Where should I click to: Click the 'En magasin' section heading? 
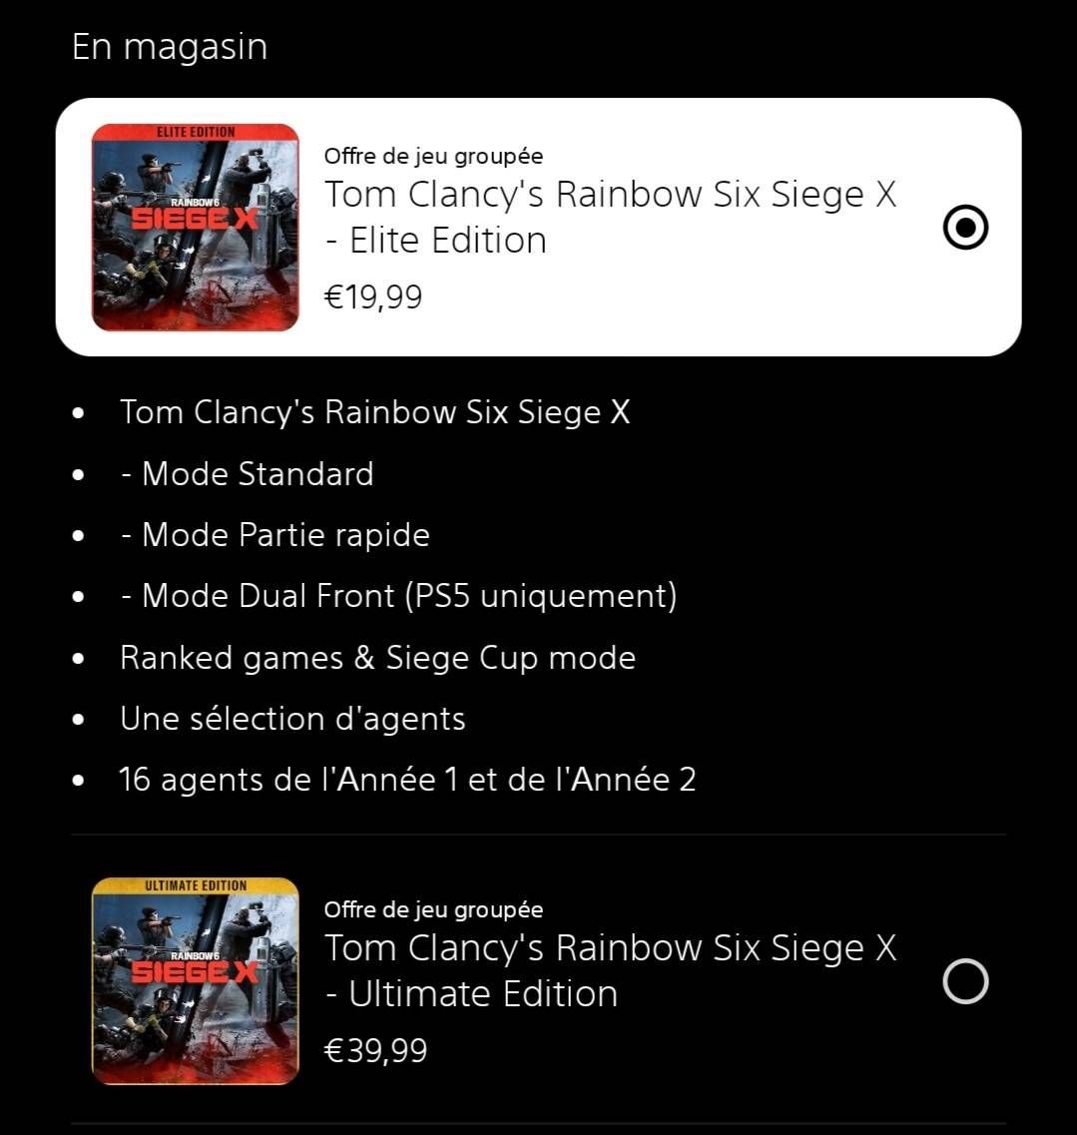point(170,47)
